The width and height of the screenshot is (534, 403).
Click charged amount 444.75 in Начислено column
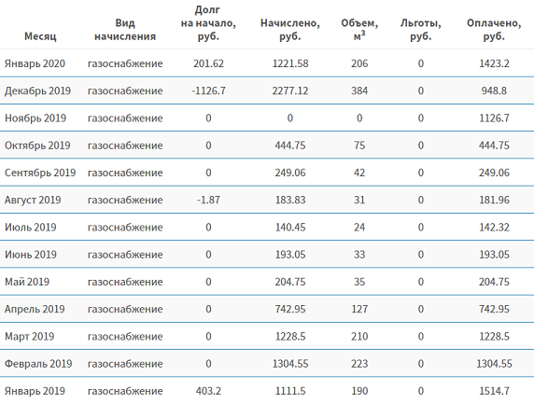point(290,146)
